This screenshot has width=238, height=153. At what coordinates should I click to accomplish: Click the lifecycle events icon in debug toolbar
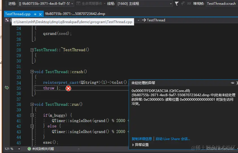pyautogui.click(x=78, y=3)
